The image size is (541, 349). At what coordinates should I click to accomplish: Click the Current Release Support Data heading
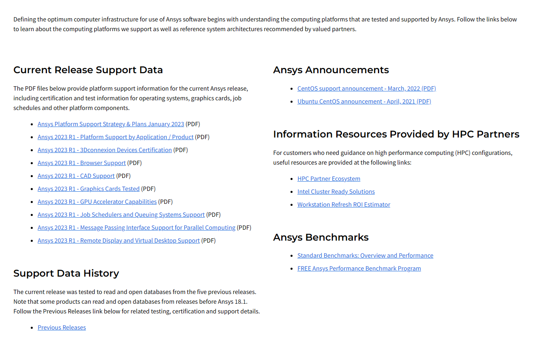88,70
